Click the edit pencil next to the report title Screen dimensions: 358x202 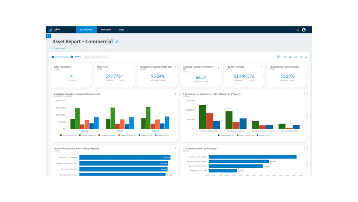116,41
